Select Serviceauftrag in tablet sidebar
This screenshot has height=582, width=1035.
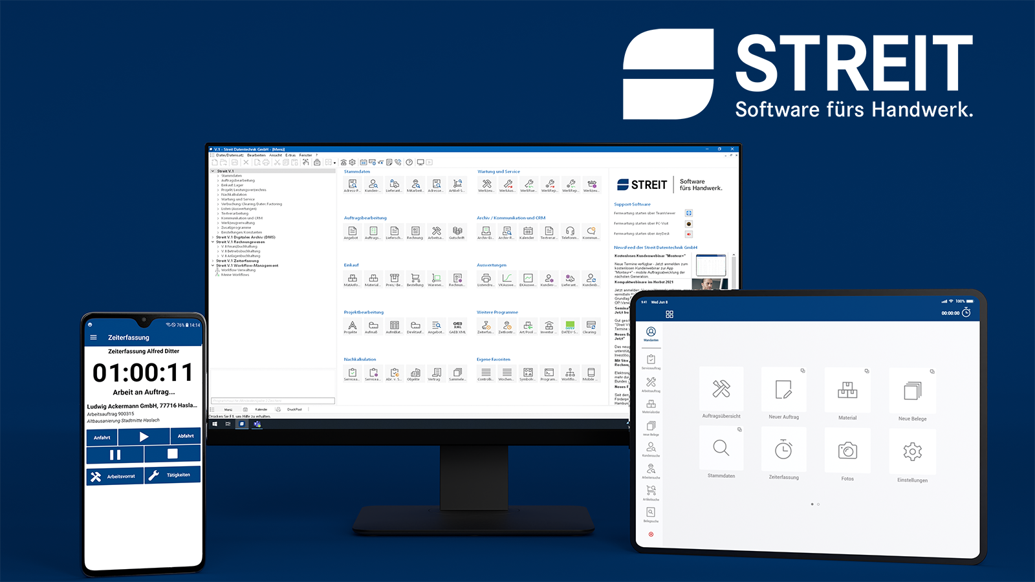pos(651,362)
